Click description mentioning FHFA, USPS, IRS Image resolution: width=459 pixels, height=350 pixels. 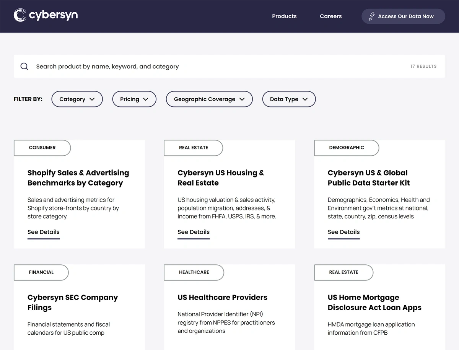[227, 208]
